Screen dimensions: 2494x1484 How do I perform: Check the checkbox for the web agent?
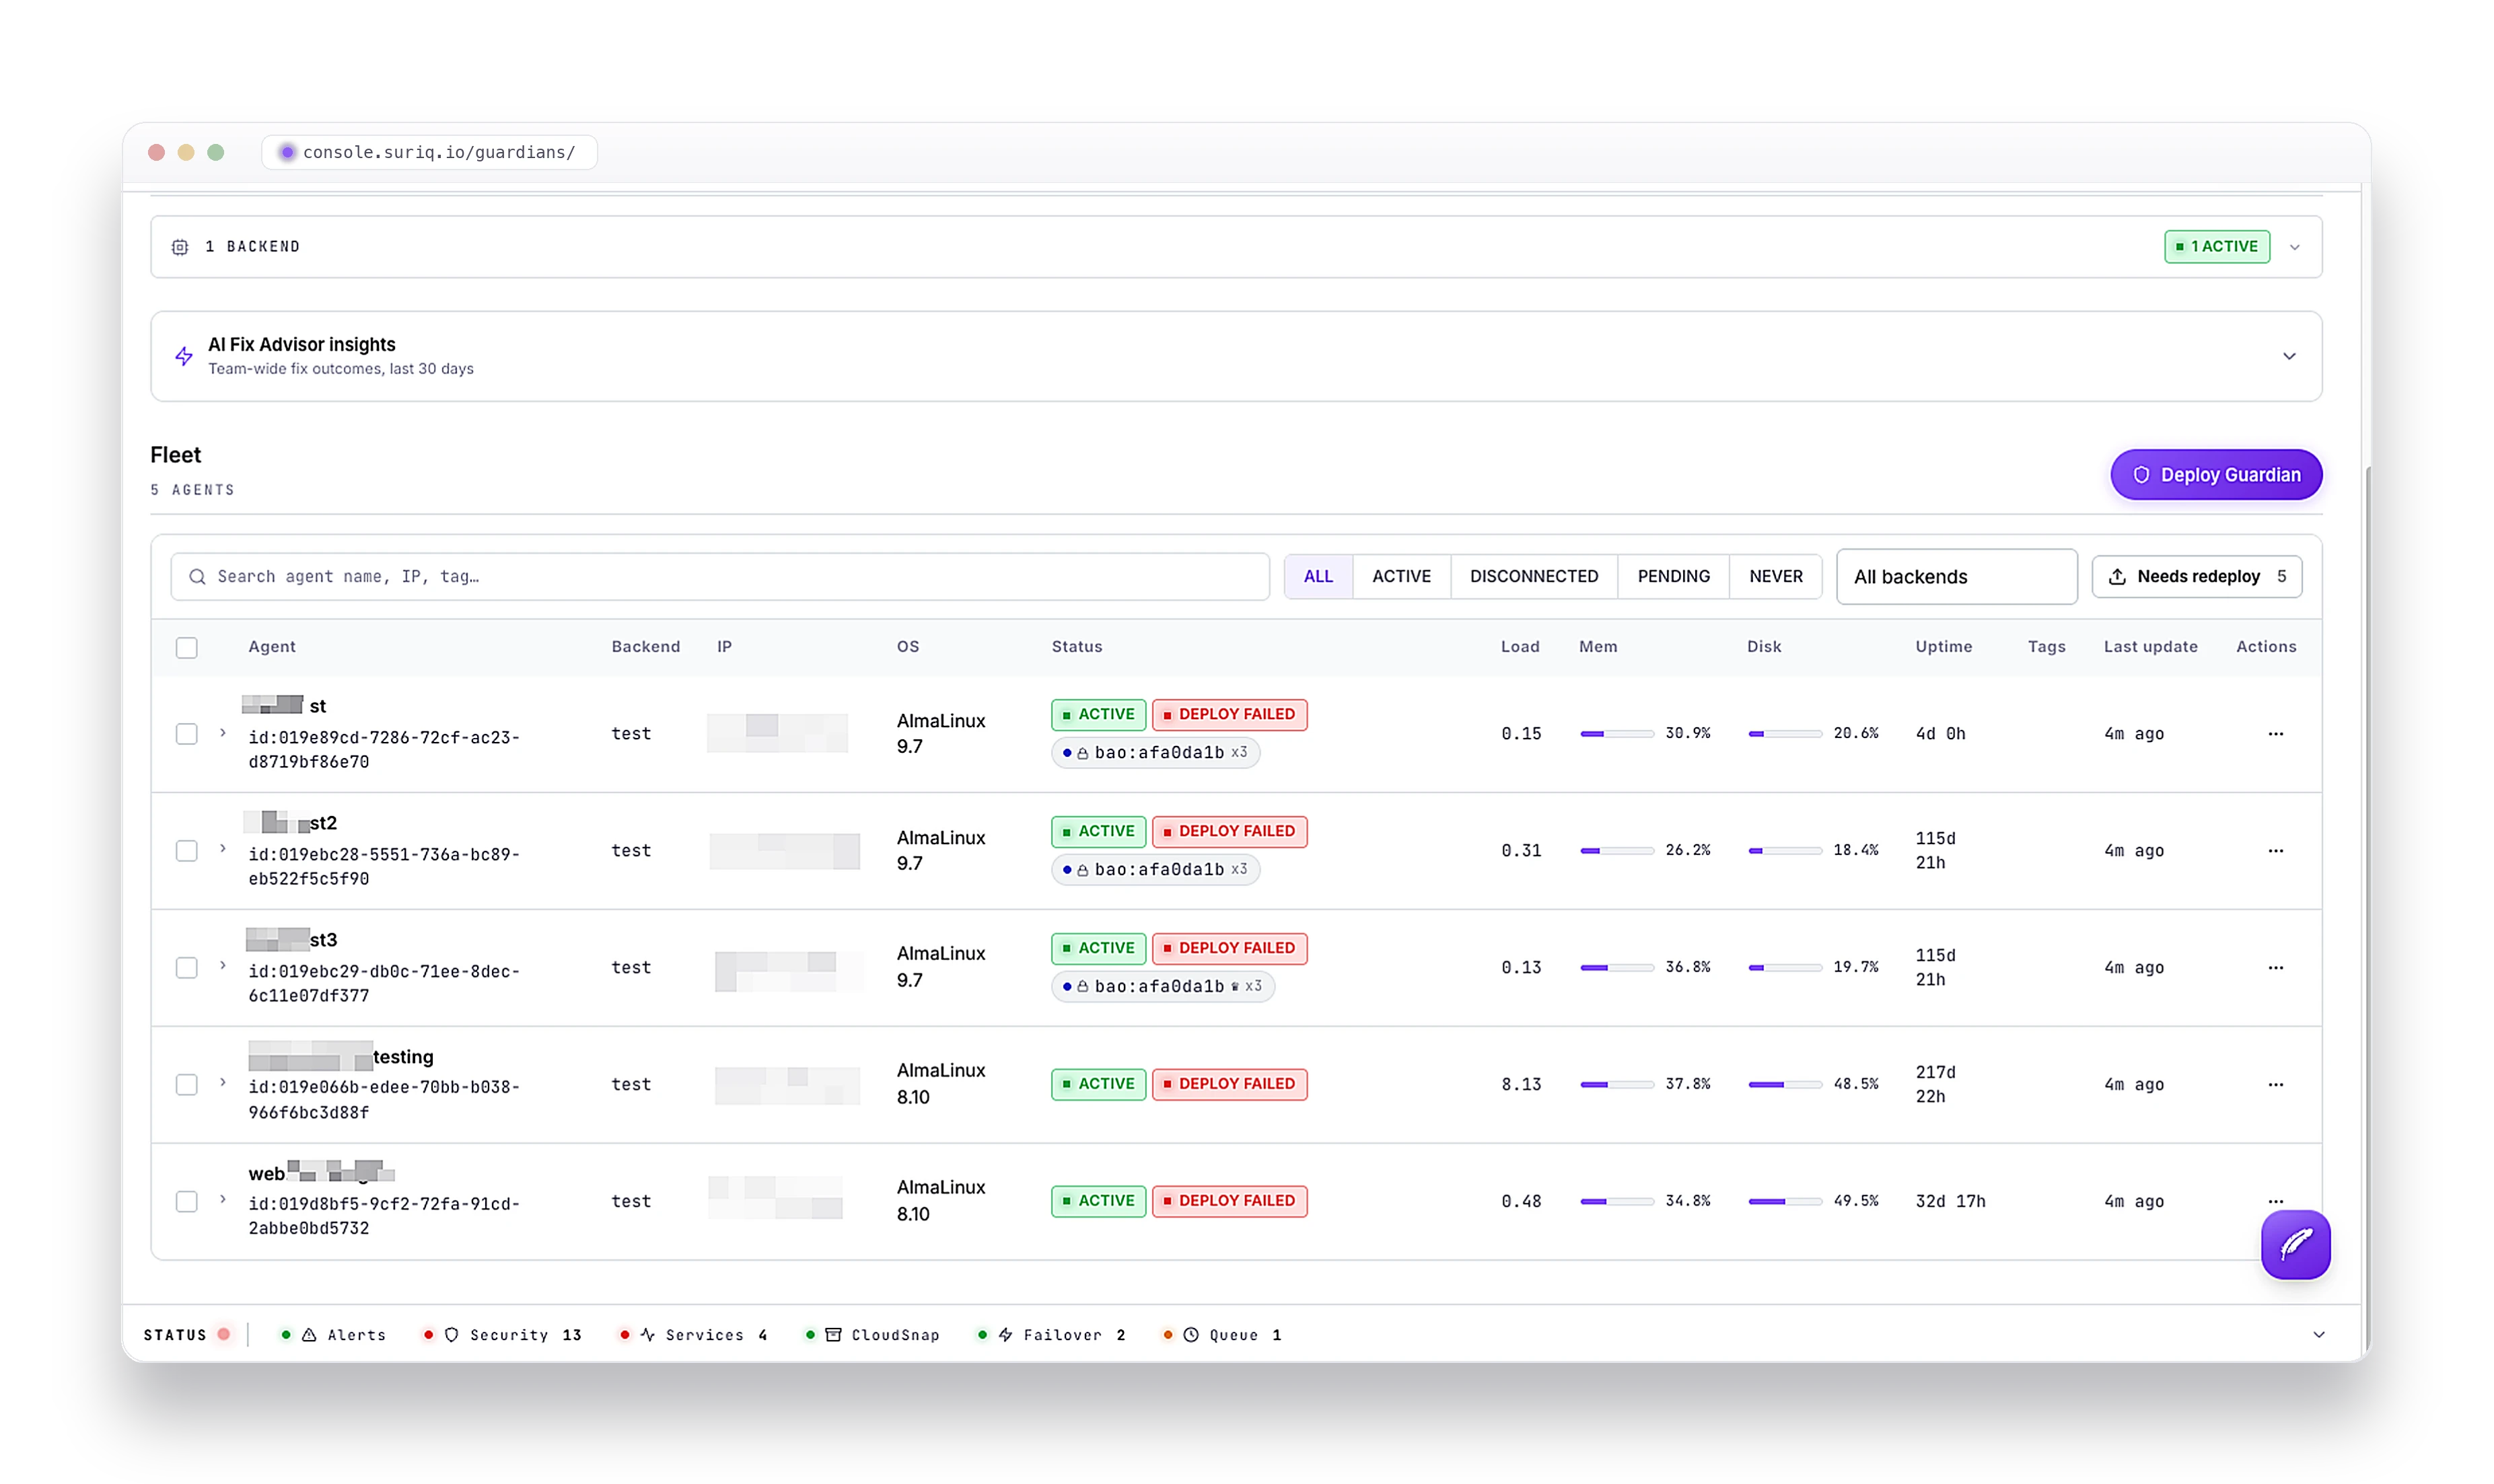(x=186, y=1201)
